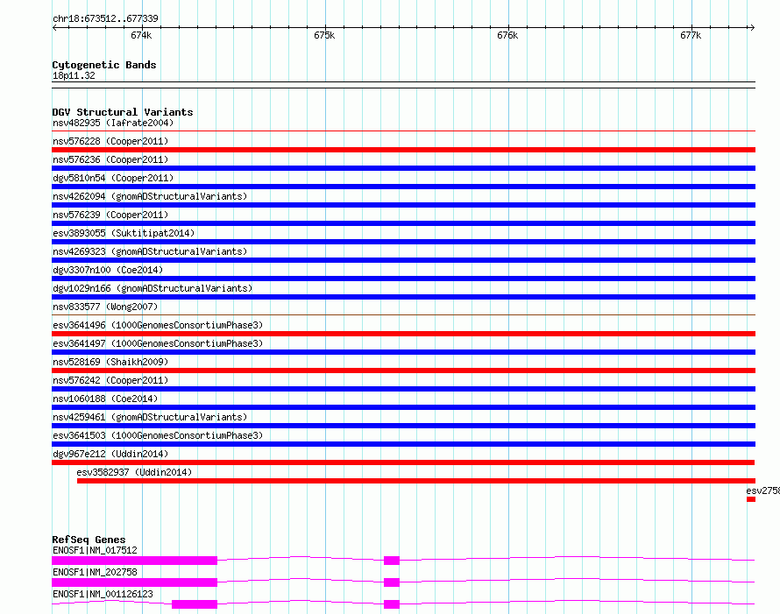Screen dimensions: 780x614
Task: Click the cut-off esv275 label at right edge
Action: (x=762, y=490)
